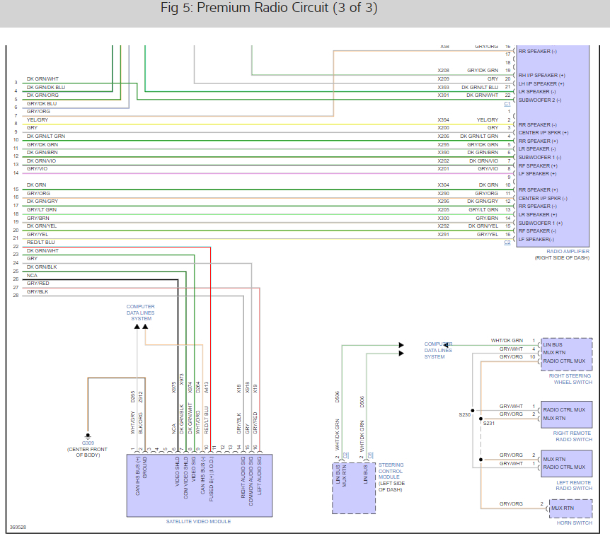Click circuit code X394

443,119
